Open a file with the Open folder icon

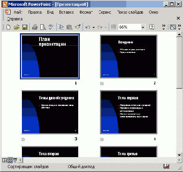point(17,27)
